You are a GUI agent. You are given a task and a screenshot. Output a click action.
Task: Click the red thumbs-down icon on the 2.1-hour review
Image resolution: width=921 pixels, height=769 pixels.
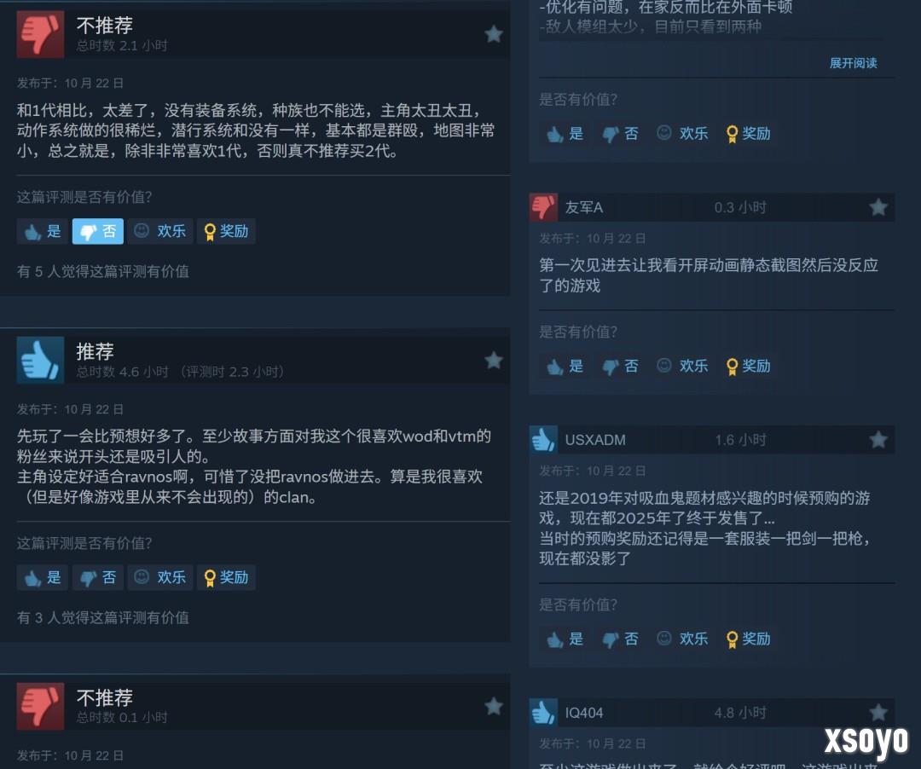coord(40,34)
